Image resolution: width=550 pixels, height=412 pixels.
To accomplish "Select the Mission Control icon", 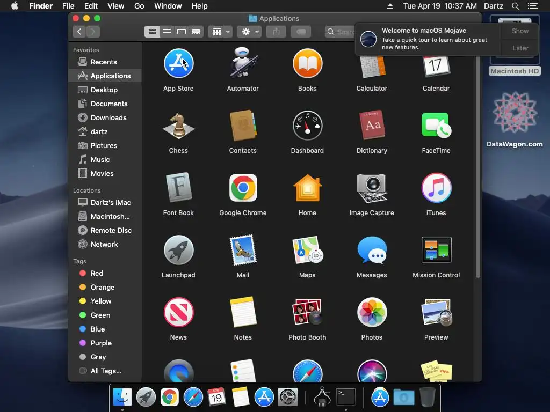I will click(x=436, y=250).
